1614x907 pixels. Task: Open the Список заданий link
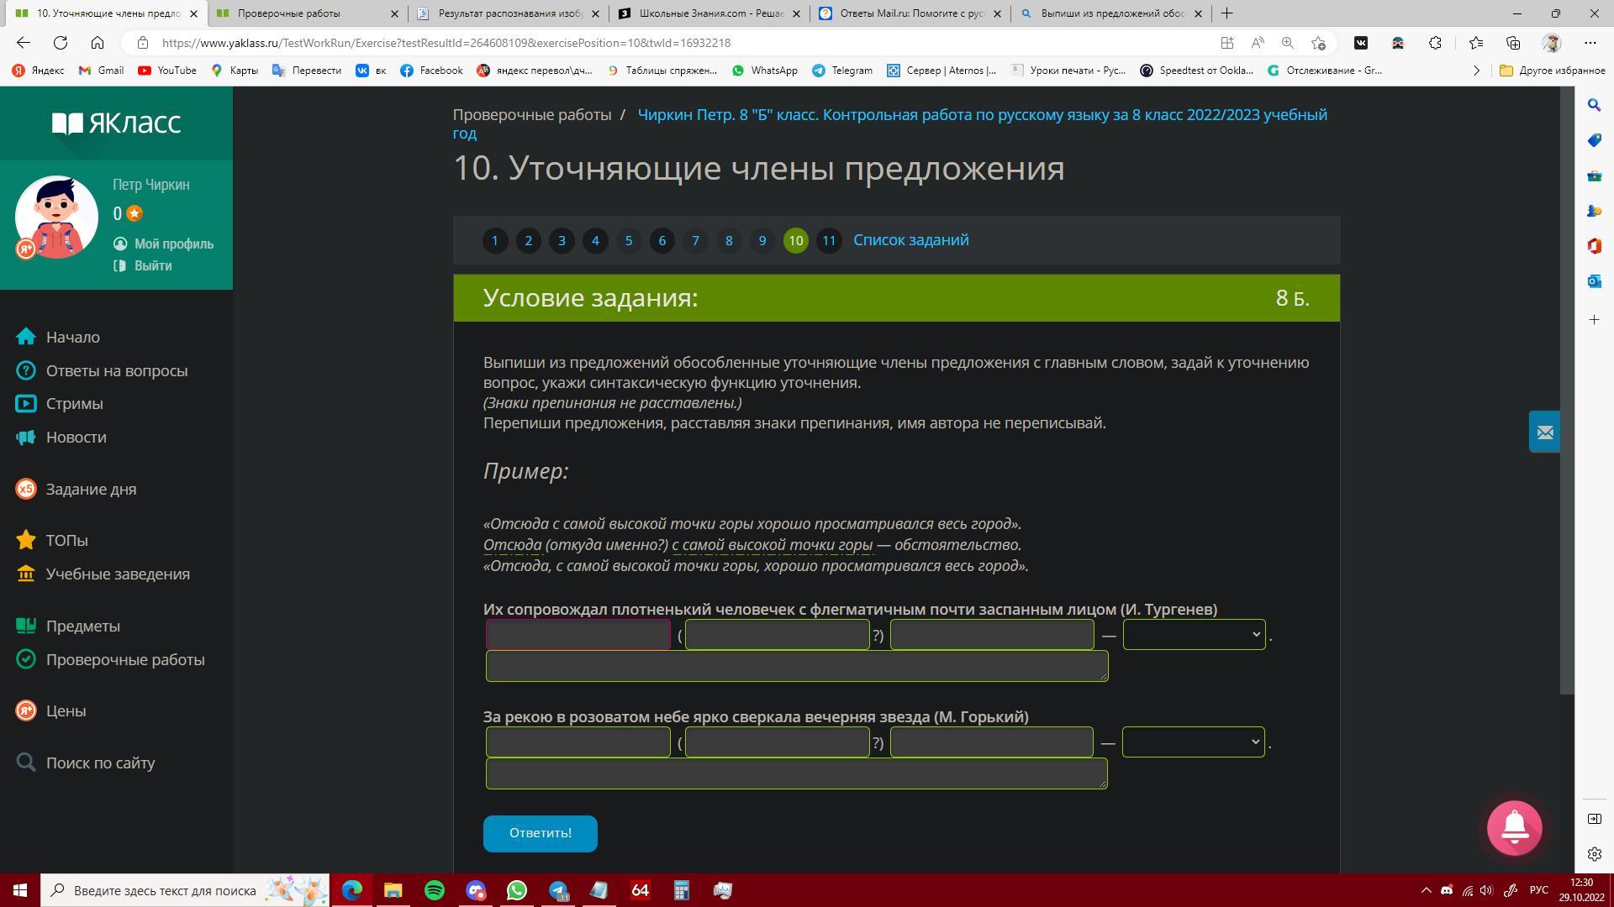coord(910,240)
